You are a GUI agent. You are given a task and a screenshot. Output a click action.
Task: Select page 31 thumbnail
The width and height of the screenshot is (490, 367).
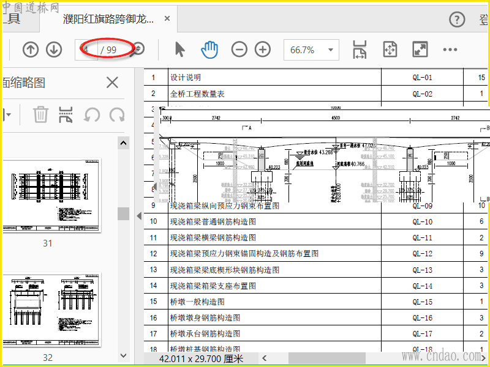(x=51, y=195)
